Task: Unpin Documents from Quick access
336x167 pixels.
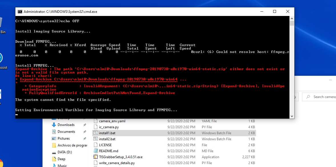Action: (84, 131)
